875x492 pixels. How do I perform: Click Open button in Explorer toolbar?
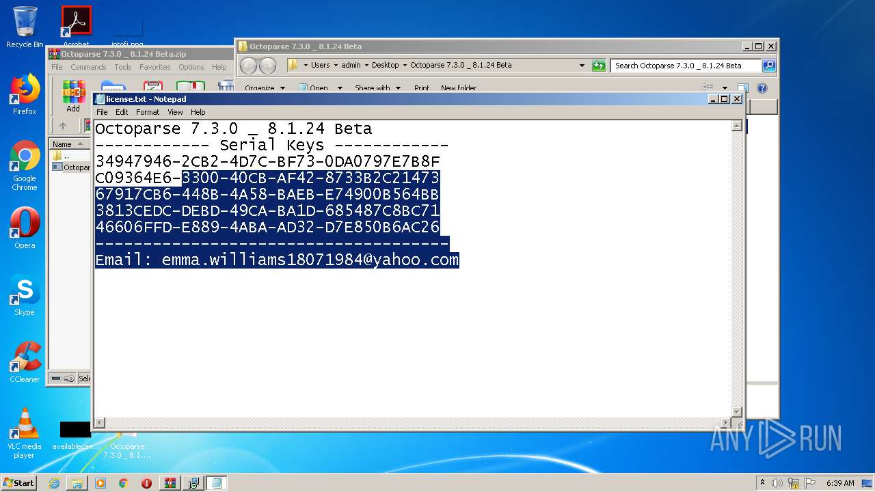[314, 87]
